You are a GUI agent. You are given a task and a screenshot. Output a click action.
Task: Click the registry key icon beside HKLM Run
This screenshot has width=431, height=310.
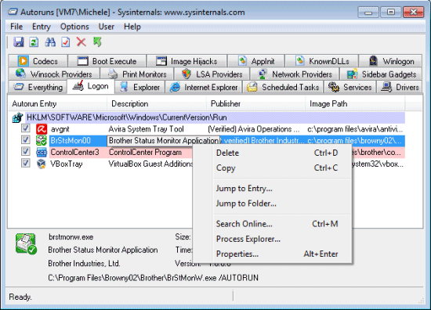coord(17,117)
